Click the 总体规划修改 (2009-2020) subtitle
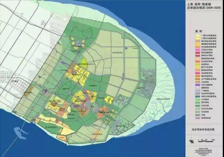Screen dimensions: 224x157 pos(204,8)
